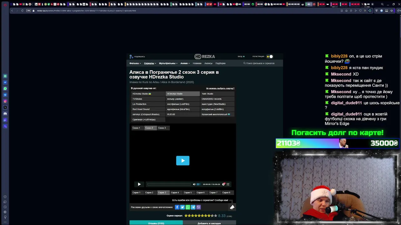
Task: Mute the player with the speaker icon
Action: tap(194, 184)
